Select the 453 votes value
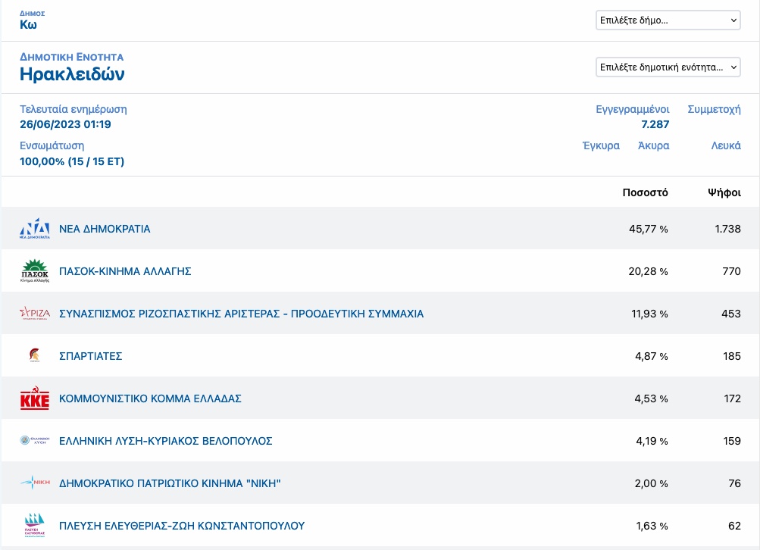 pos(731,314)
